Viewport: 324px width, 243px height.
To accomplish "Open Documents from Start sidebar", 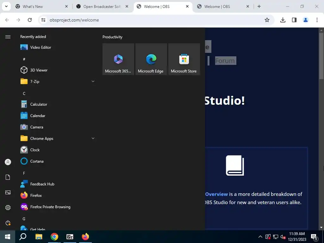I will click(x=8, y=177).
